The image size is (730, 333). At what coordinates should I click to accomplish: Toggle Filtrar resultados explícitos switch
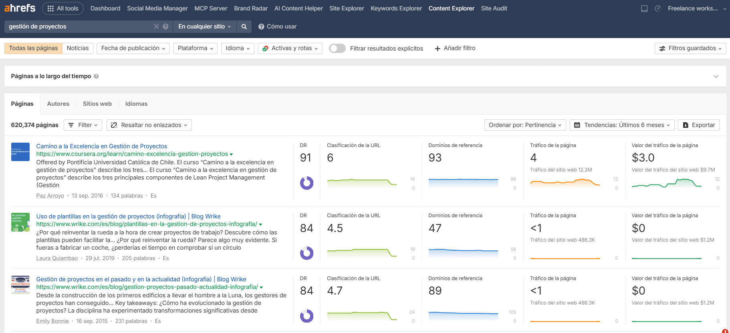[337, 48]
